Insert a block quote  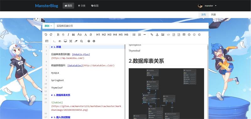73,35
